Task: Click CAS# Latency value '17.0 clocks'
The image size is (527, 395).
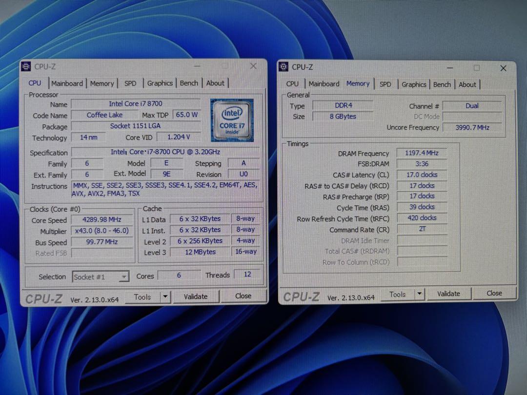Action: tap(422, 175)
